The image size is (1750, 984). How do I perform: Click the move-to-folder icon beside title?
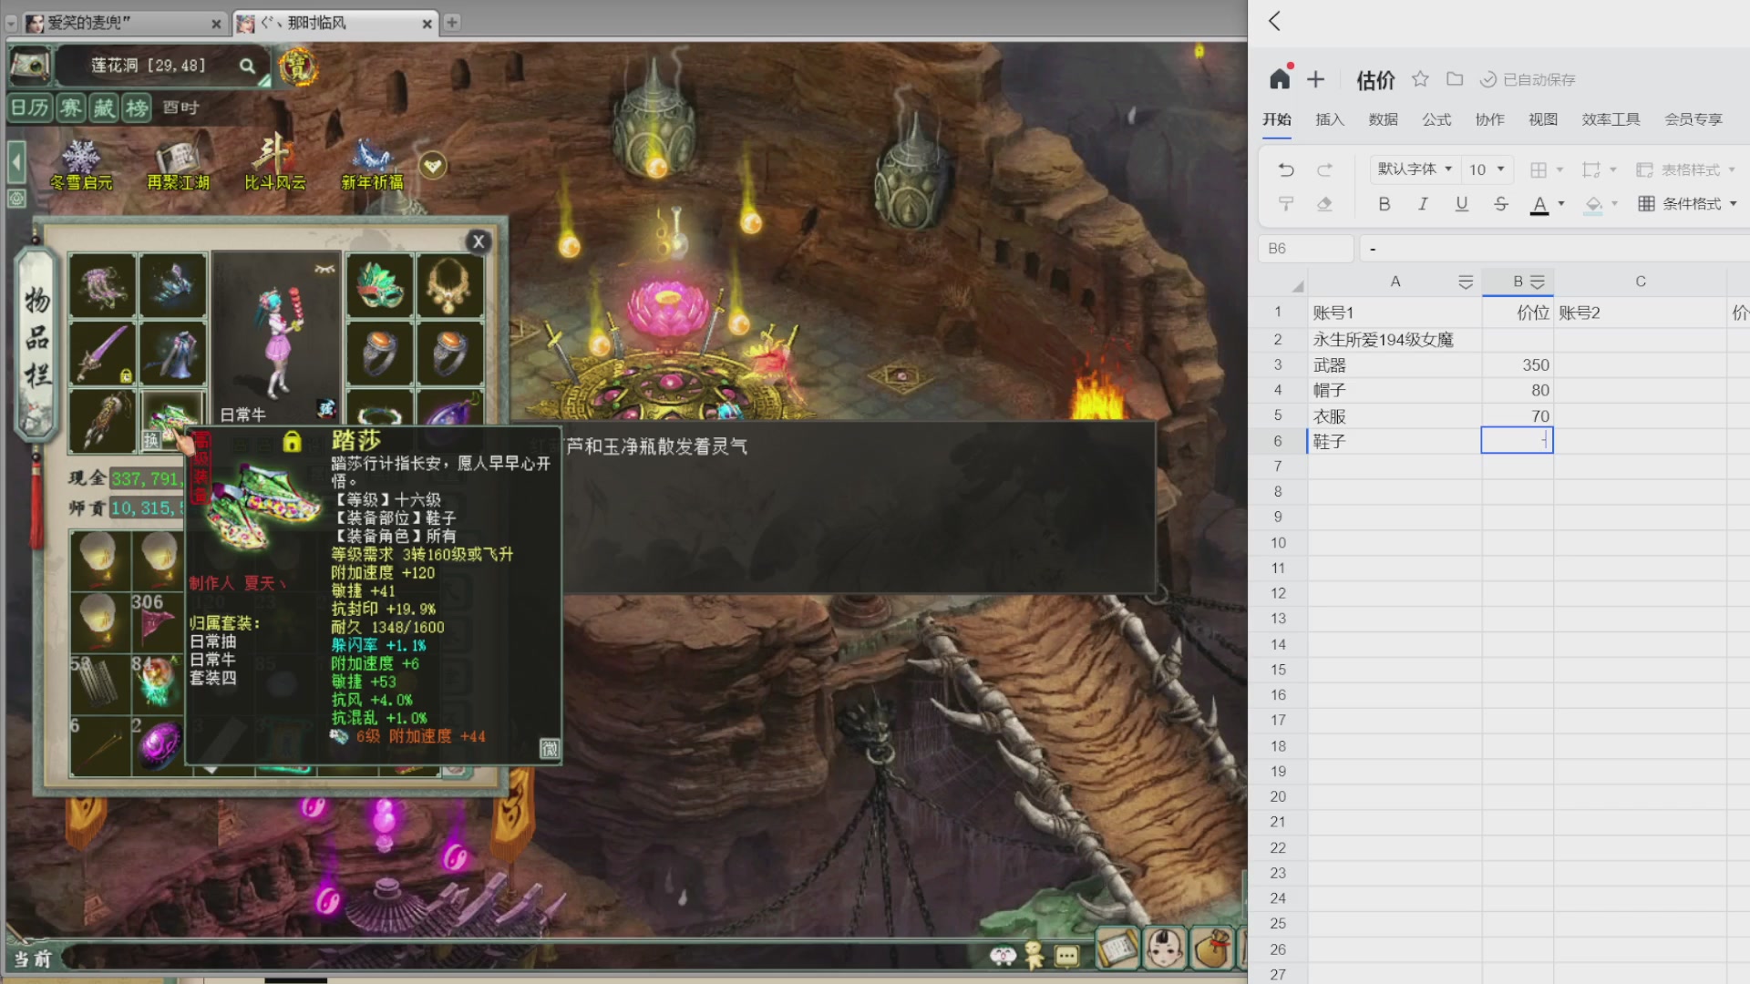(1455, 79)
